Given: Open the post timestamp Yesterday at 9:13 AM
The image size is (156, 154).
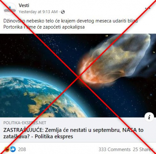Looking at the screenshot, I should 38,12.
